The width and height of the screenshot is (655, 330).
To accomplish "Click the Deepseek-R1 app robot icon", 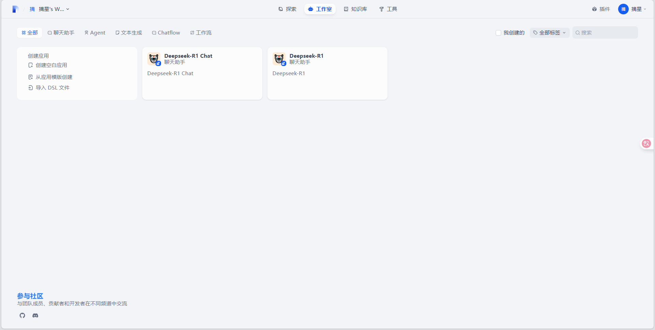I will pyautogui.click(x=279, y=59).
